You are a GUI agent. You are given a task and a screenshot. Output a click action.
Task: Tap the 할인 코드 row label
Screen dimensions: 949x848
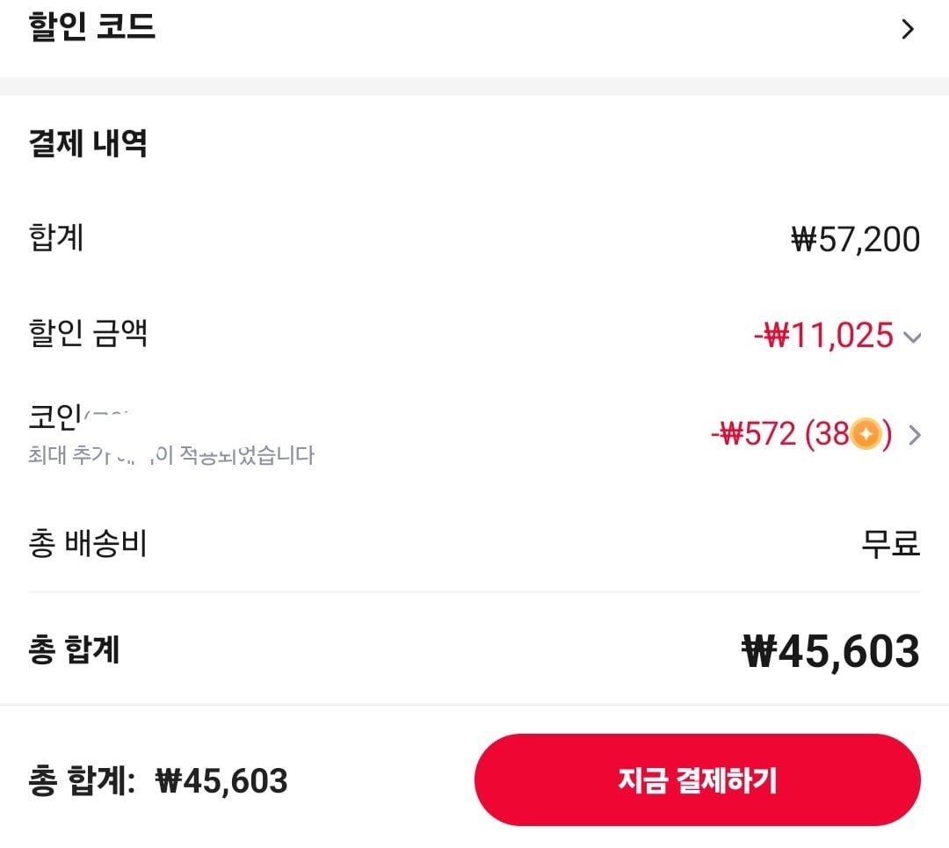(91, 26)
